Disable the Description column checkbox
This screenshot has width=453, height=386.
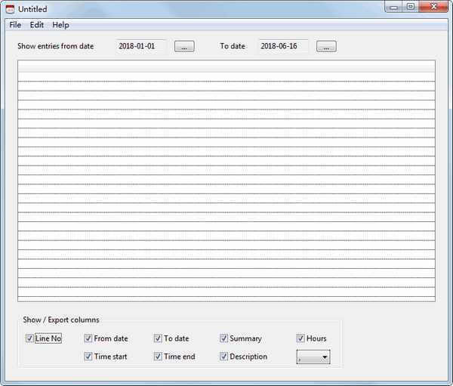pos(223,357)
